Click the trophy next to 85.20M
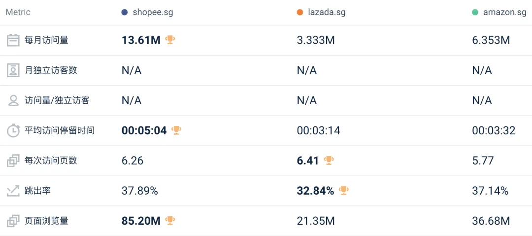The height and width of the screenshot is (236, 532). [170, 220]
